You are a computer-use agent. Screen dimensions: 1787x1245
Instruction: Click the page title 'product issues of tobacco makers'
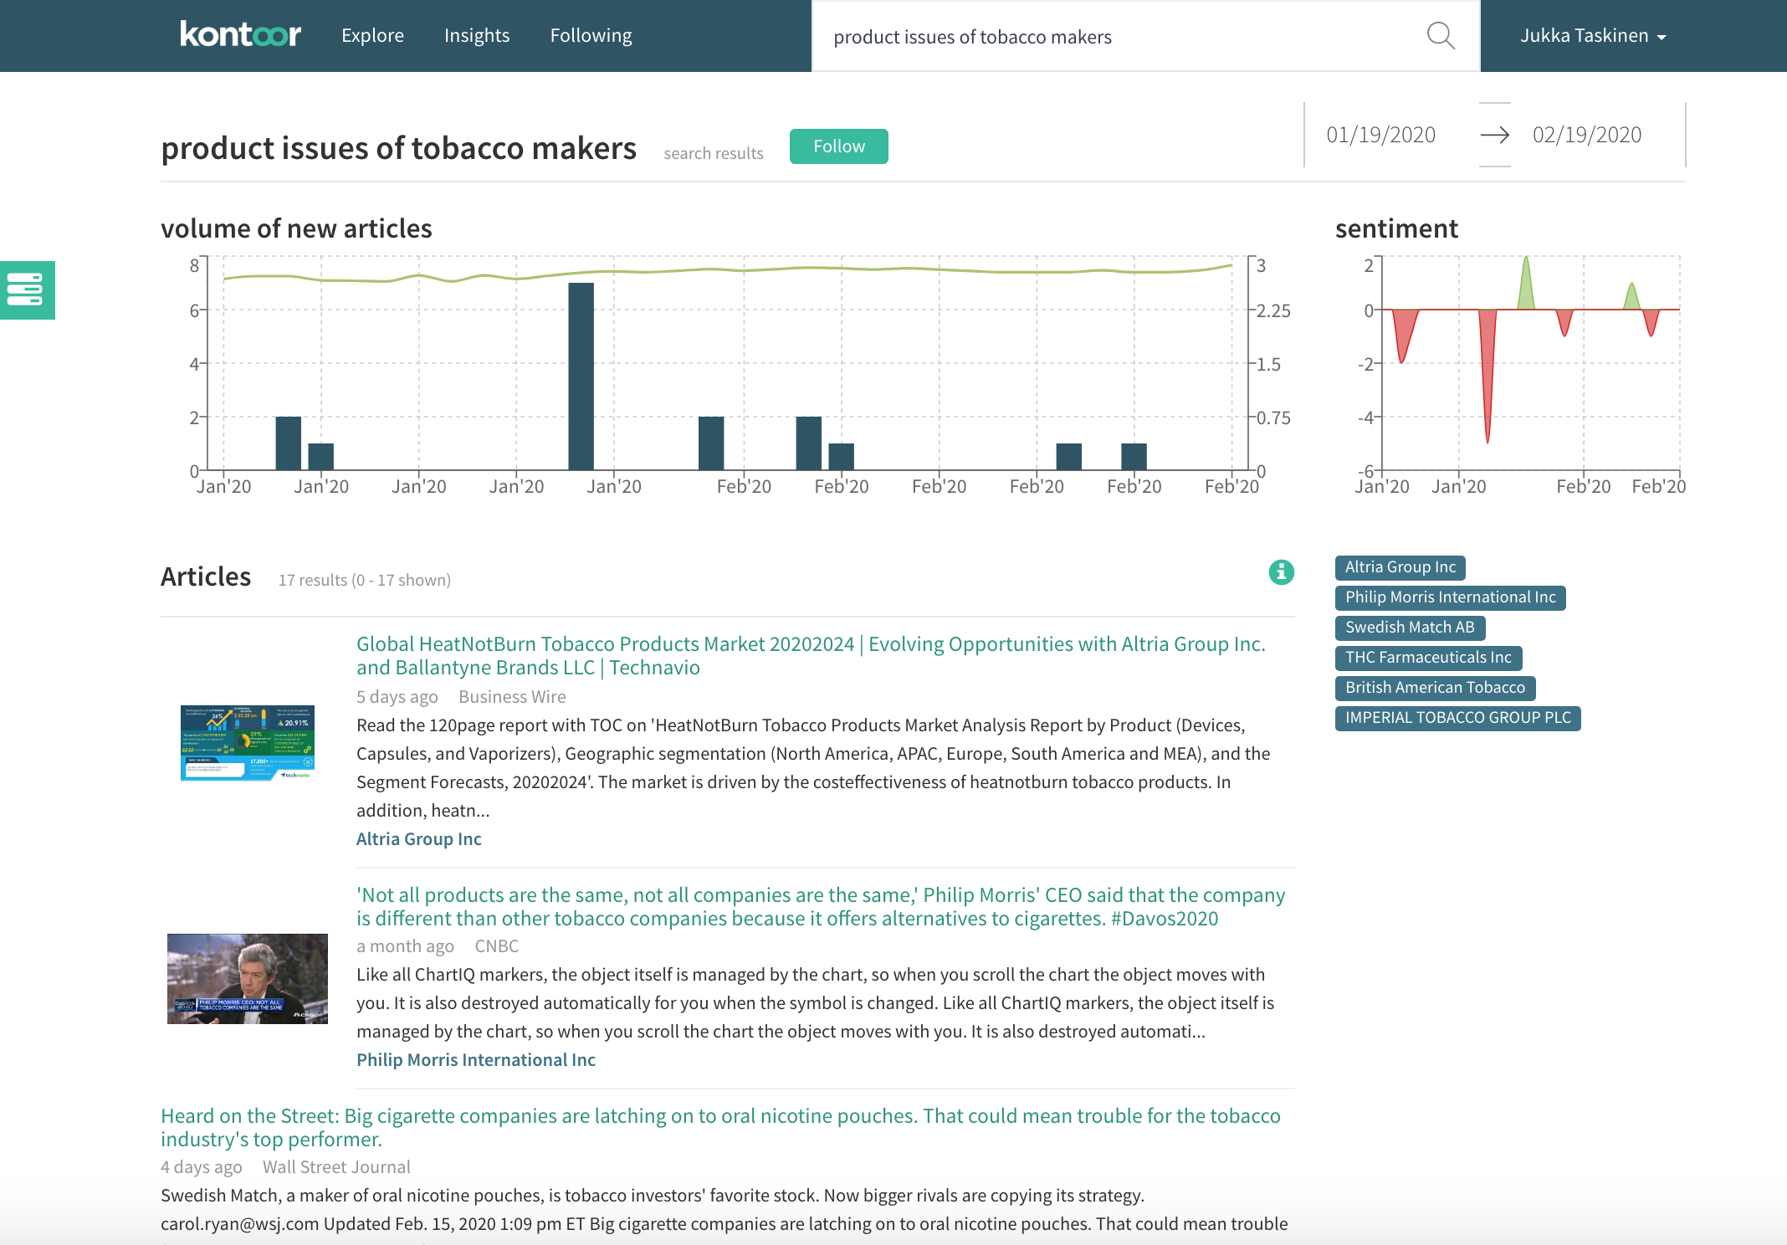coord(398,148)
